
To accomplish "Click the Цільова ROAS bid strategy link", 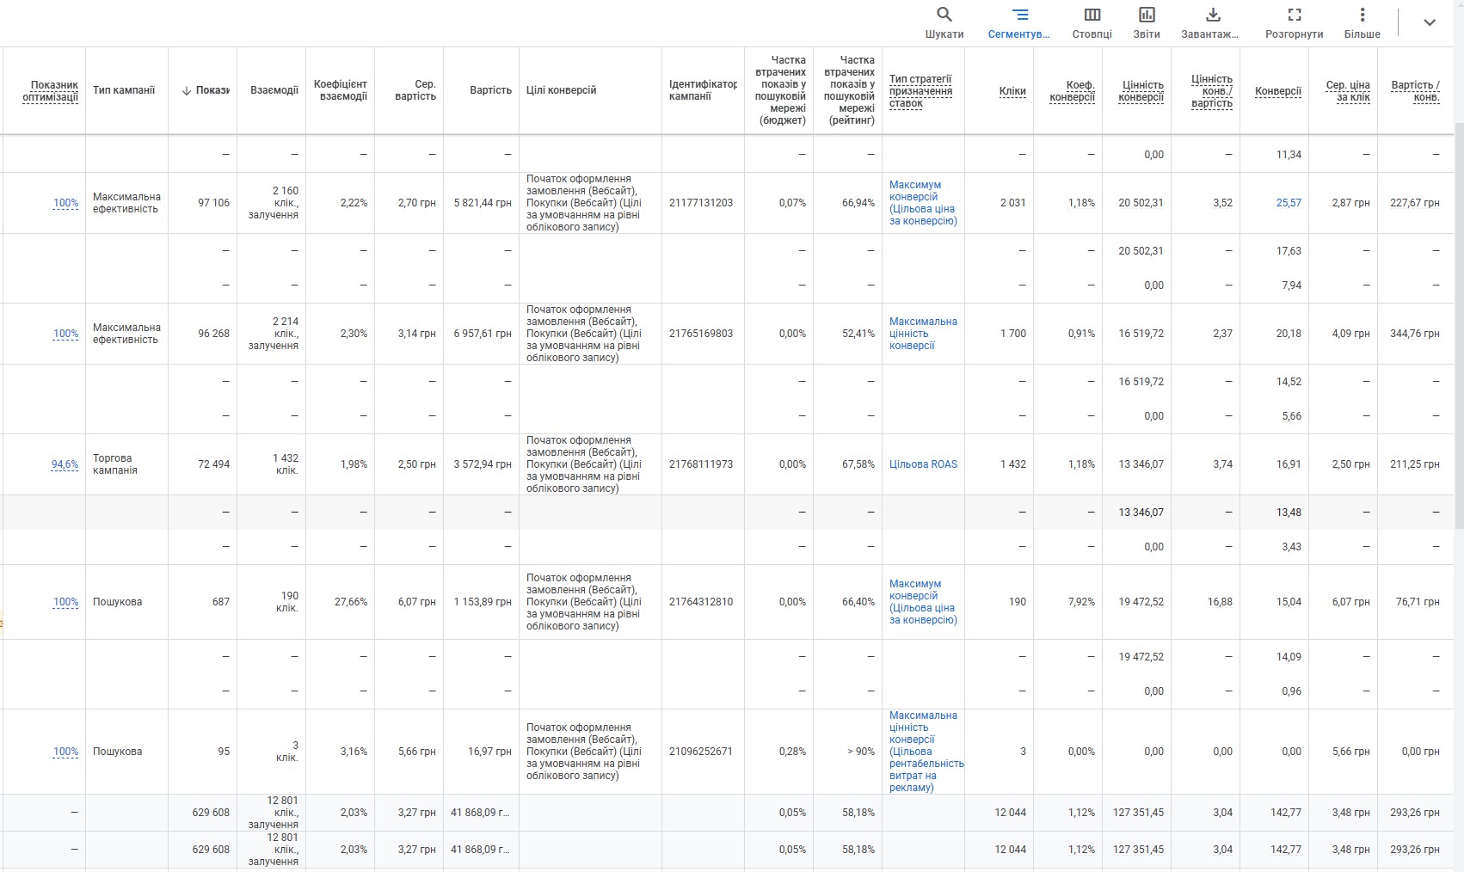I will point(923,464).
